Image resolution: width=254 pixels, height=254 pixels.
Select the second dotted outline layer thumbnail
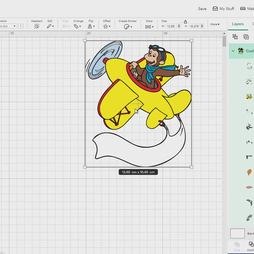click(x=249, y=81)
